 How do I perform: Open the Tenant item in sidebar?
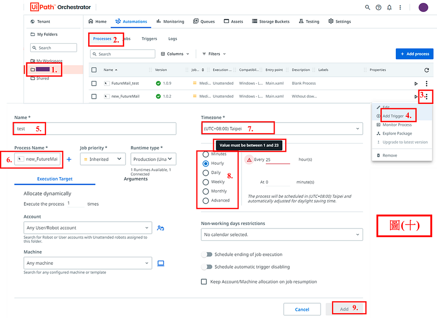tap(40, 22)
